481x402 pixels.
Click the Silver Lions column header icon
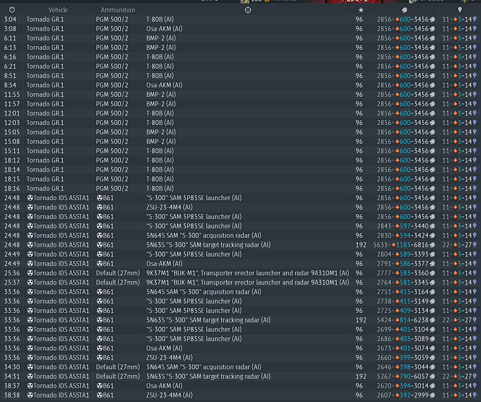[404, 10]
